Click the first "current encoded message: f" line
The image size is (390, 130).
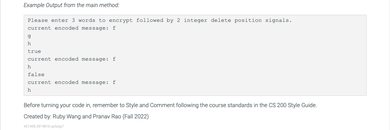tap(72, 28)
